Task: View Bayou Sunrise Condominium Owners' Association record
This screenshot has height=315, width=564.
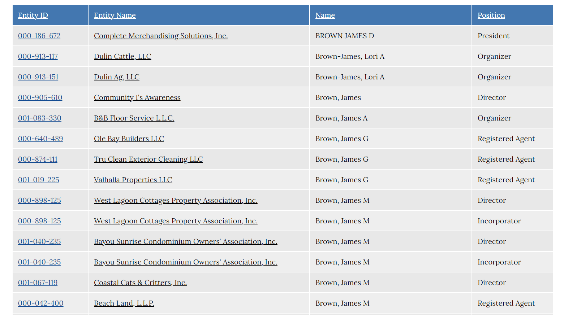Action: click(185, 241)
